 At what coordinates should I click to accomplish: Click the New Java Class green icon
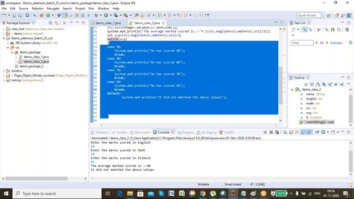48,15
